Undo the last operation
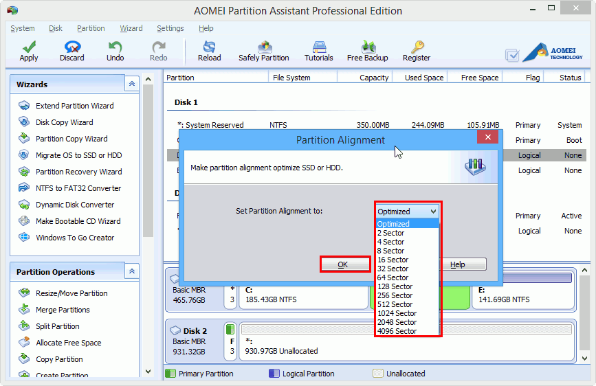The width and height of the screenshot is (596, 386). (x=115, y=51)
